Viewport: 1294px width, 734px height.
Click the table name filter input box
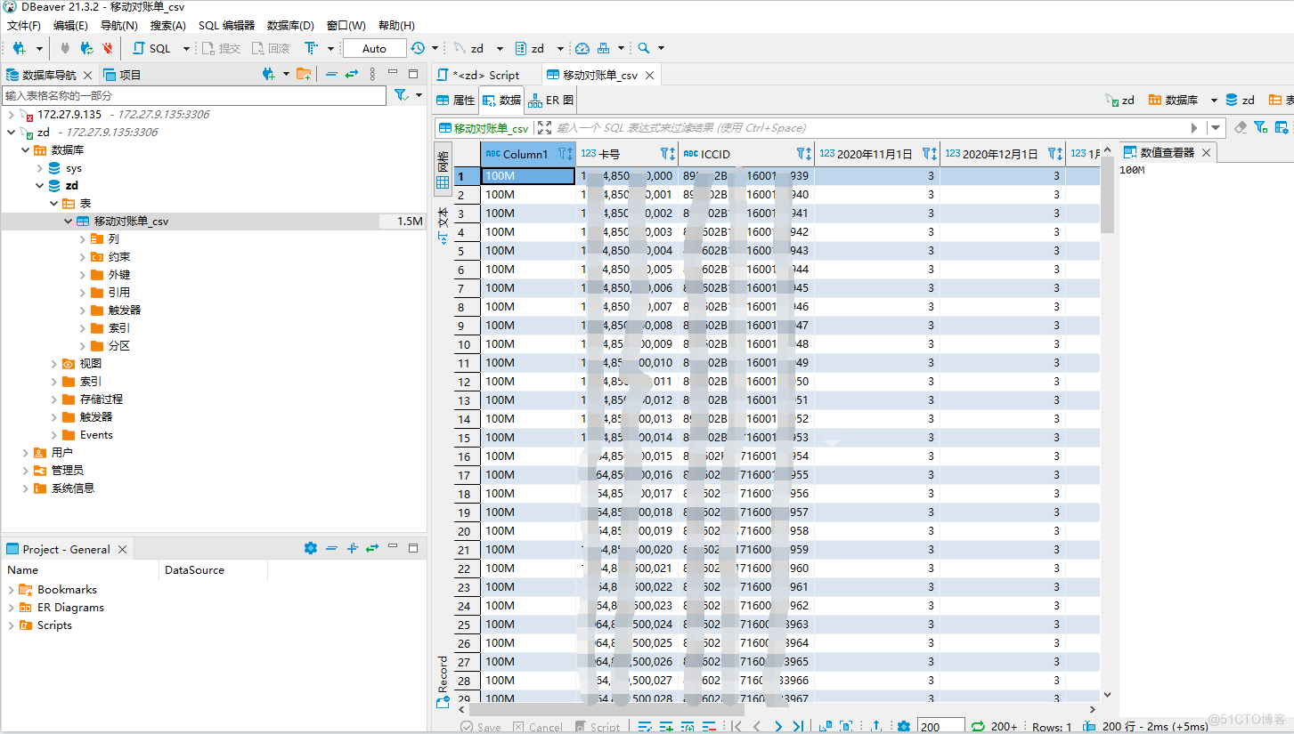(194, 95)
